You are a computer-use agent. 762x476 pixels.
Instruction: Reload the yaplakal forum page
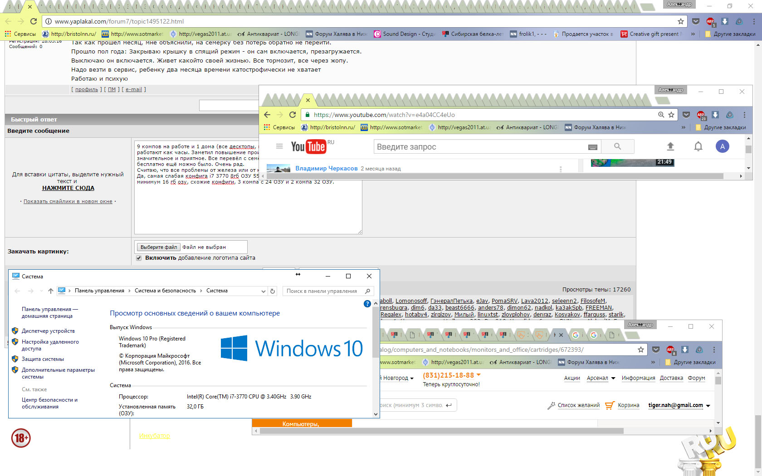(33, 21)
